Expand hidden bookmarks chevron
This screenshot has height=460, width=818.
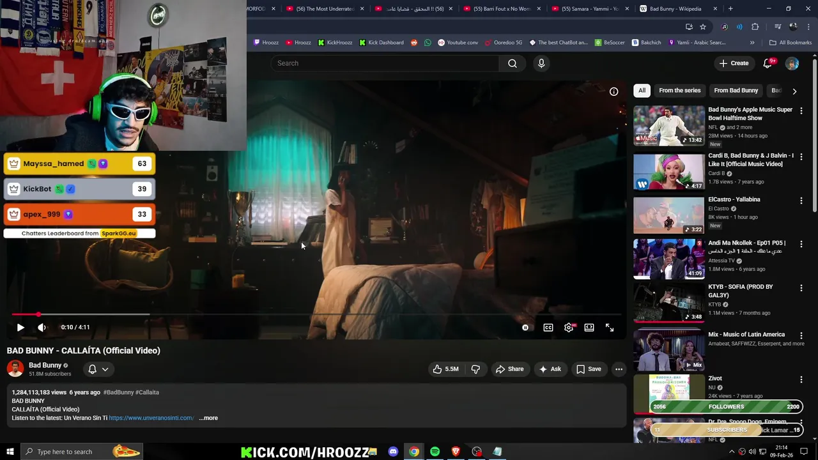click(752, 43)
